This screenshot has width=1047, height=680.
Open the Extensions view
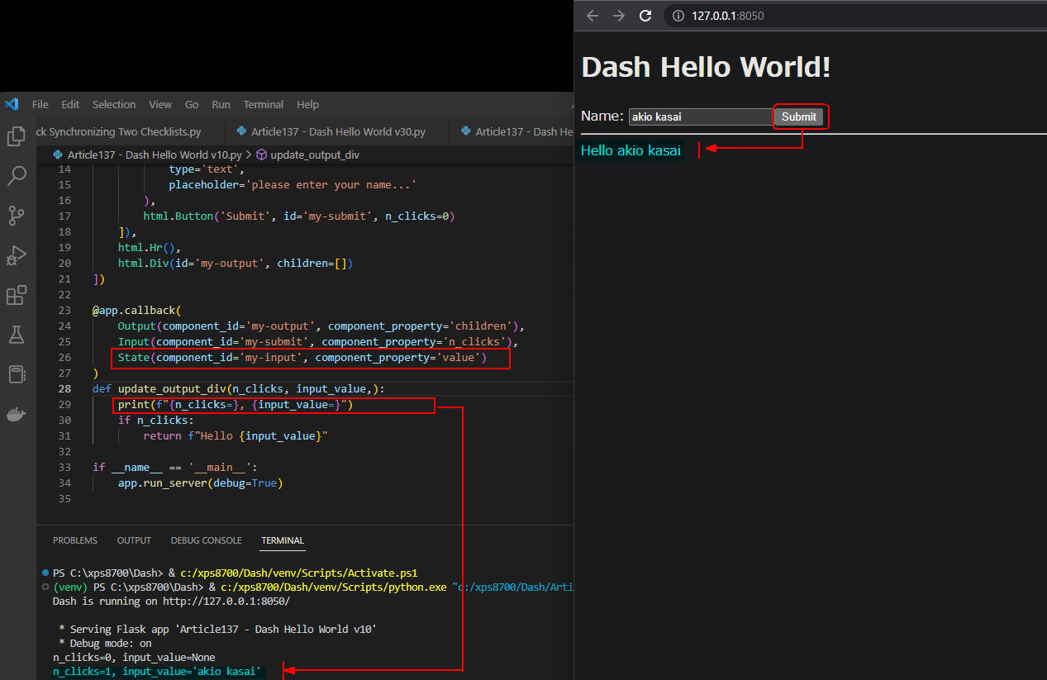(17, 295)
